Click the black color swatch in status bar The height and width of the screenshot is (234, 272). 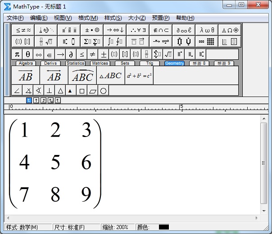[164, 227]
